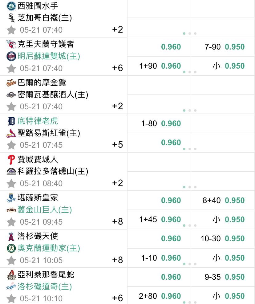Select 小 under odds for 10-30 total
This screenshot has height=304, width=255.
[x=229, y=258]
